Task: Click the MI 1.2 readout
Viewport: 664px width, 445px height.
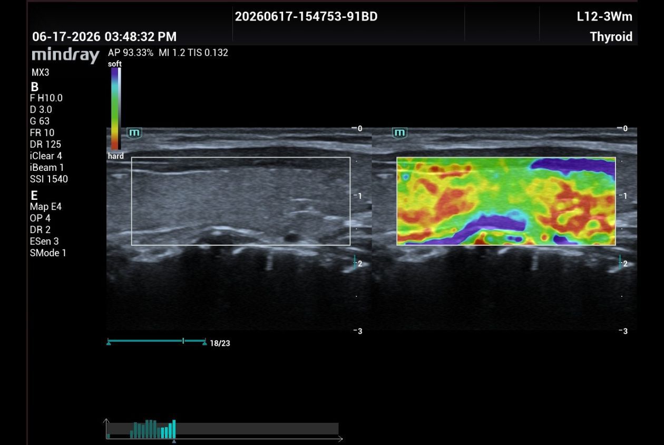Action: [172, 53]
